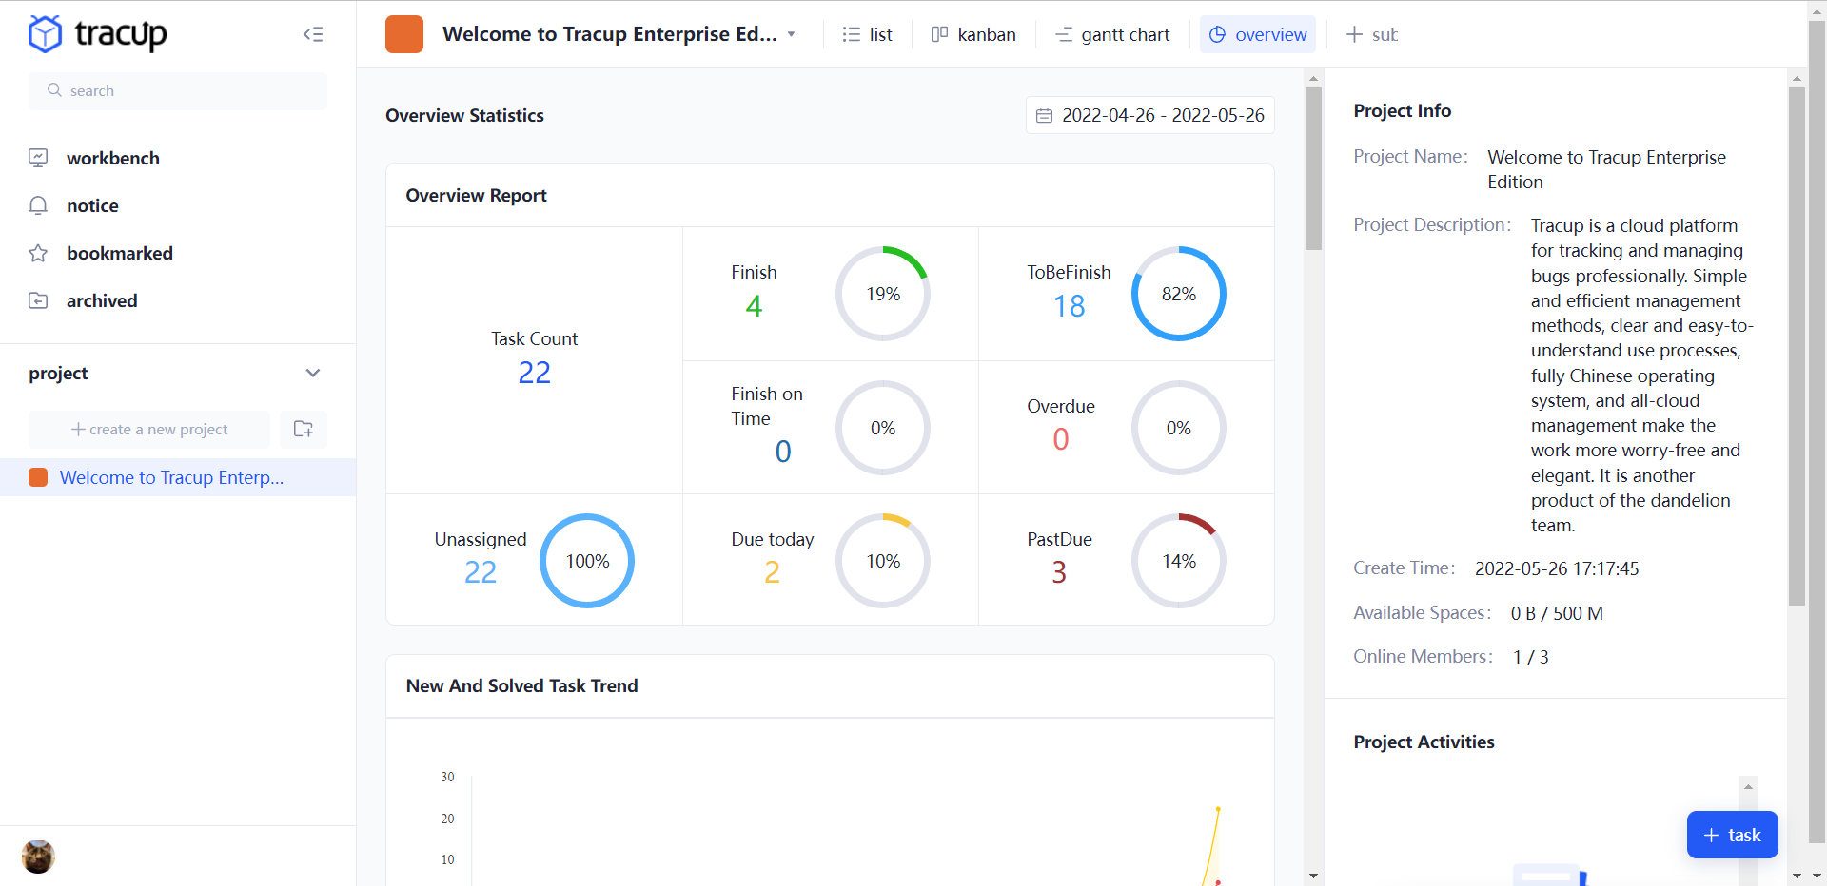1827x886 pixels.
Task: Click the user avatar at bottom left
Action: click(37, 857)
